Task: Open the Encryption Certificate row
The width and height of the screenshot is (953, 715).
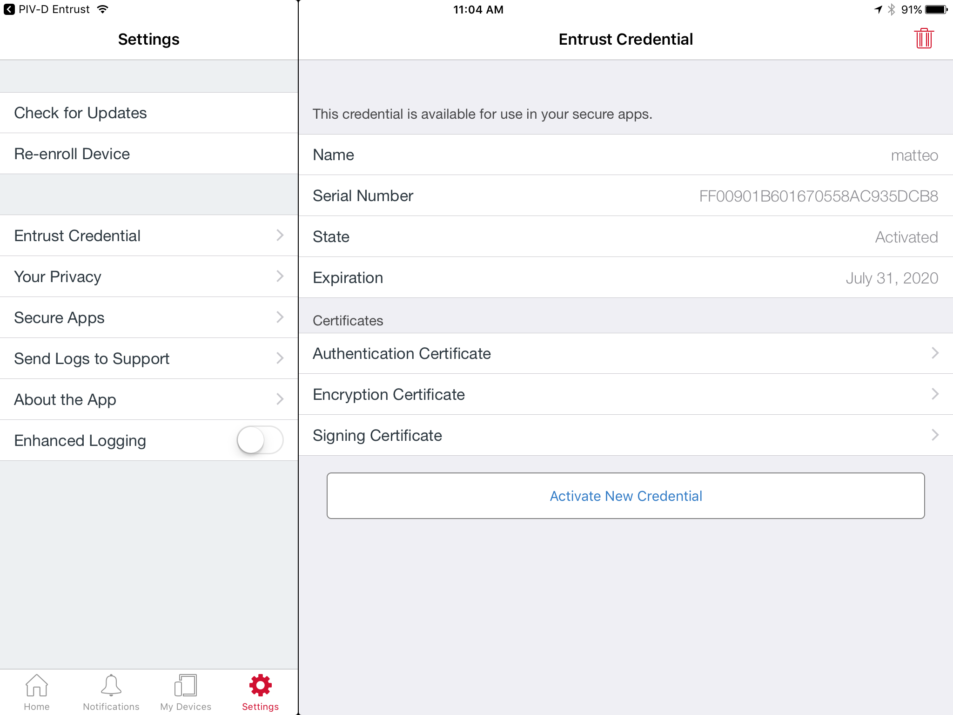Action: (x=625, y=394)
